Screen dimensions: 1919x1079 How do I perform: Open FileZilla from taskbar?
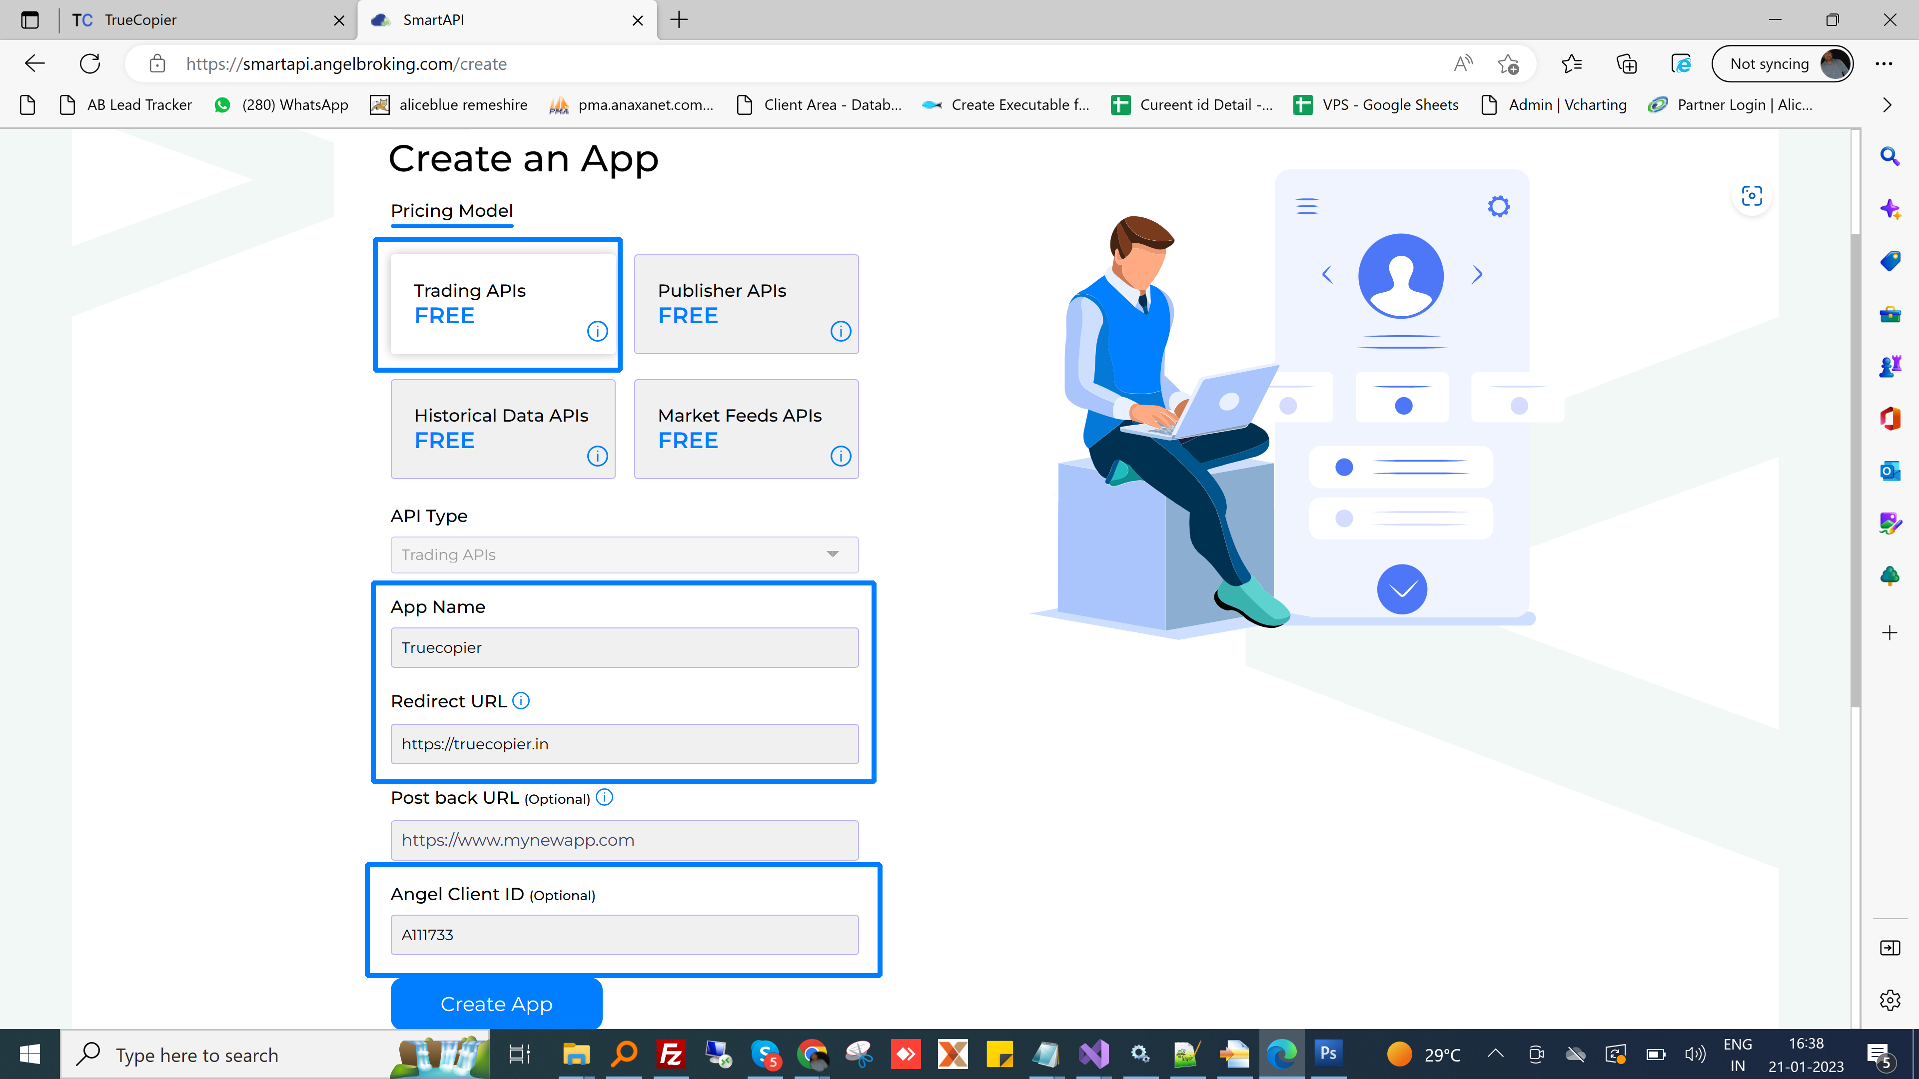671,1054
